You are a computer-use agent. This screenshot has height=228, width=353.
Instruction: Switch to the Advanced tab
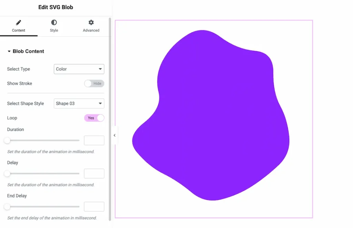(91, 26)
